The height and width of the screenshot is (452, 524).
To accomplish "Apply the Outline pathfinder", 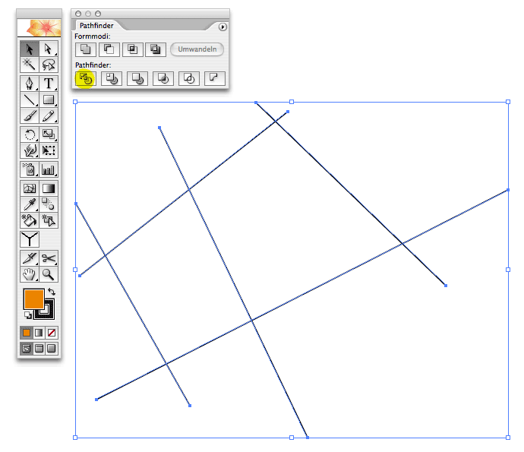I will coord(189,79).
